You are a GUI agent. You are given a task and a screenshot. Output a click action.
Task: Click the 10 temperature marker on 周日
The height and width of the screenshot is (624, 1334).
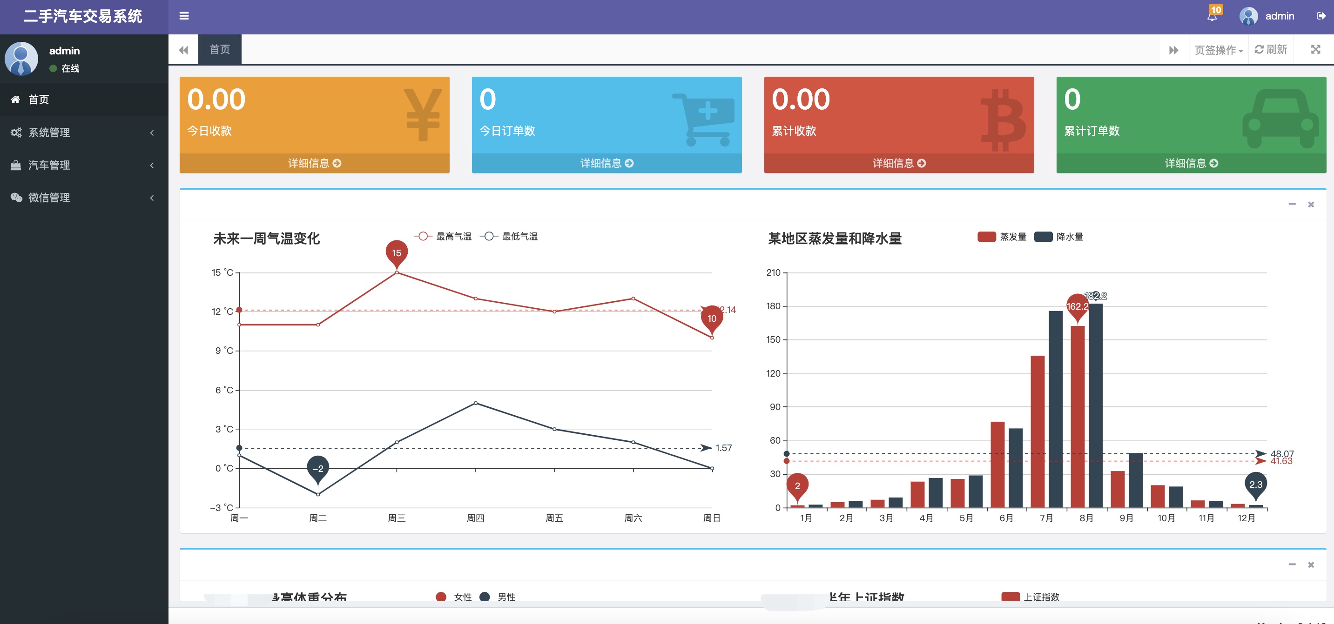[712, 319]
